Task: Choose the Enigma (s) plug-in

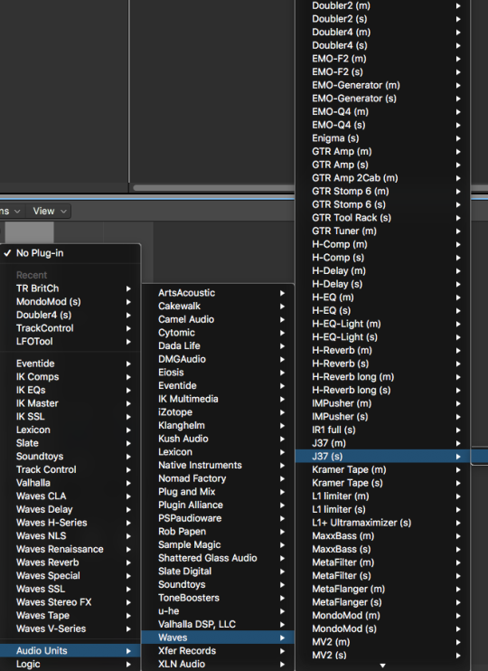Action: click(x=383, y=137)
